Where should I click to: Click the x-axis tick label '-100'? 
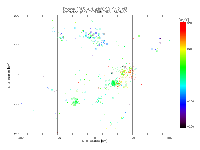pyautogui.click(x=57, y=138)
